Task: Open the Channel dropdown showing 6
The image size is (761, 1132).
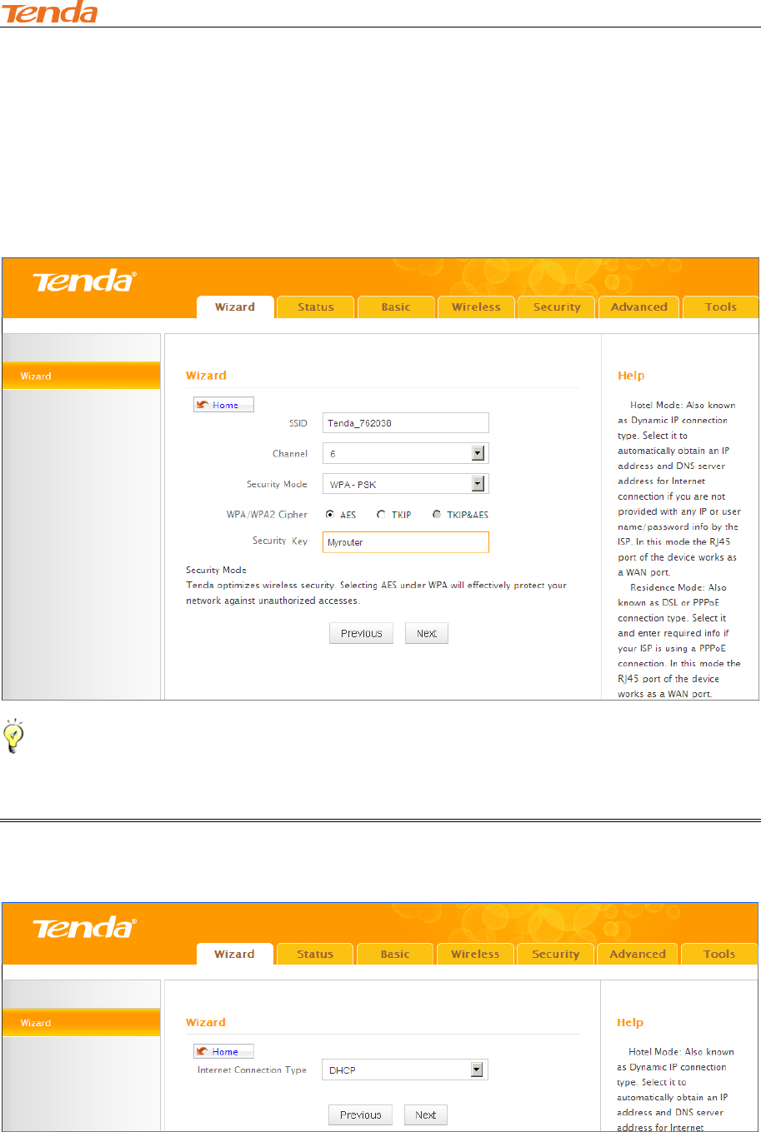Action: [405, 453]
